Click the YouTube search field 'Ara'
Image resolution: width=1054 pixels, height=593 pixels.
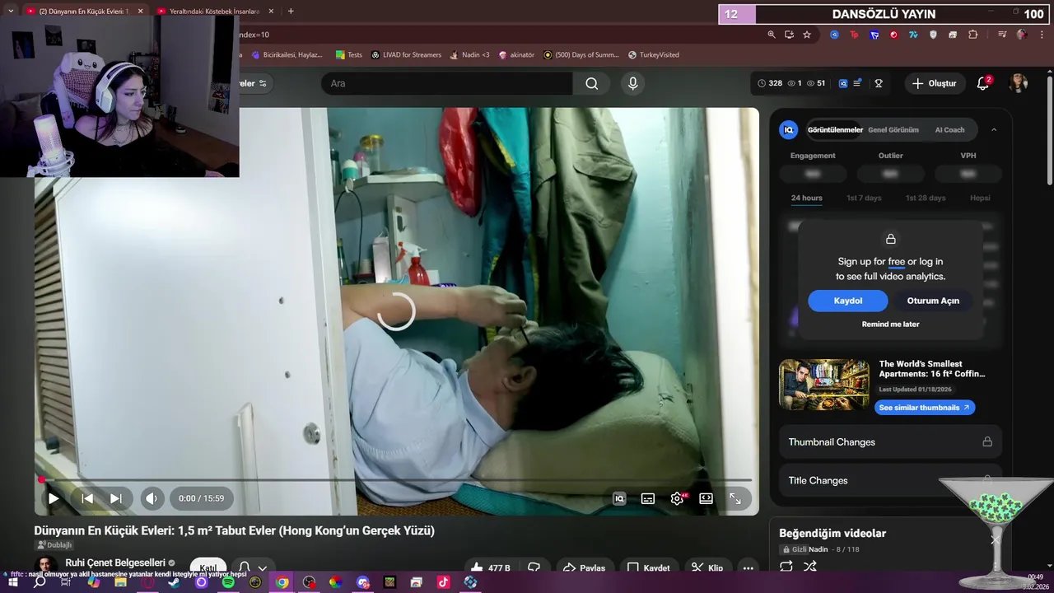447,83
